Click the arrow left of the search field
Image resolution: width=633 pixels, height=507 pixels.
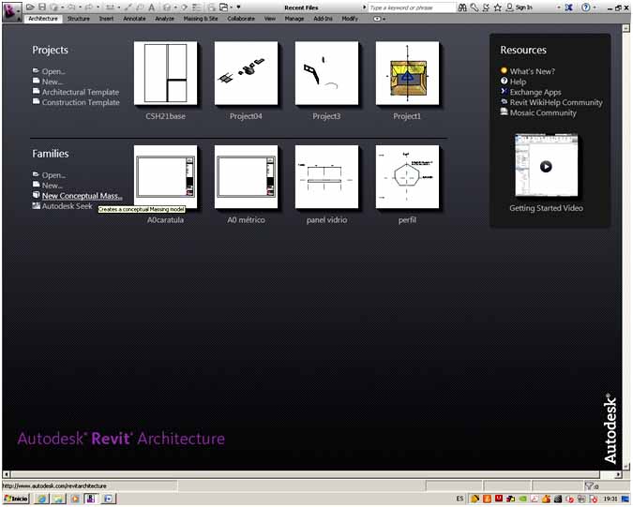[364, 7]
